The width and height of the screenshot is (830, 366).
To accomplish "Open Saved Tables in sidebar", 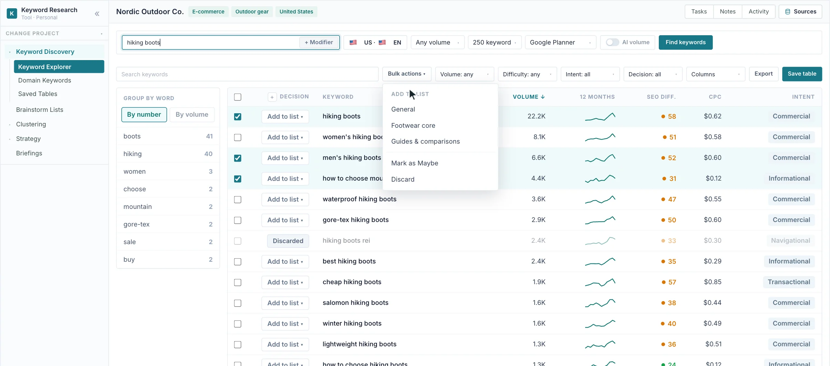I will [38, 94].
